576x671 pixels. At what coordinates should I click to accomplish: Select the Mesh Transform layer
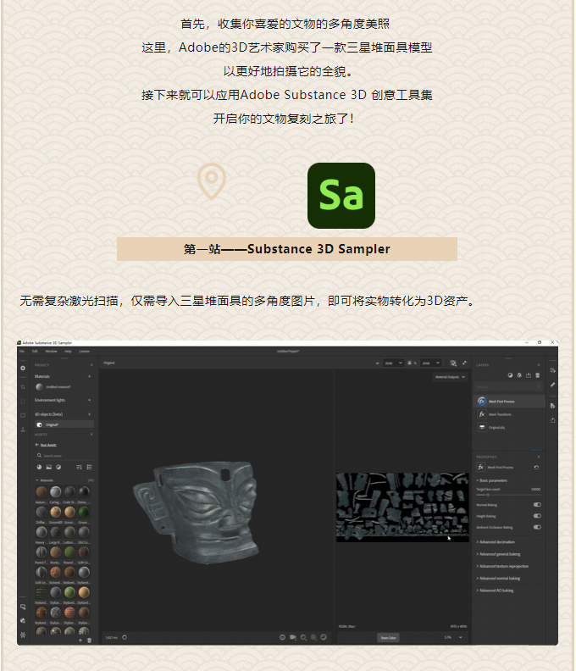[509, 414]
